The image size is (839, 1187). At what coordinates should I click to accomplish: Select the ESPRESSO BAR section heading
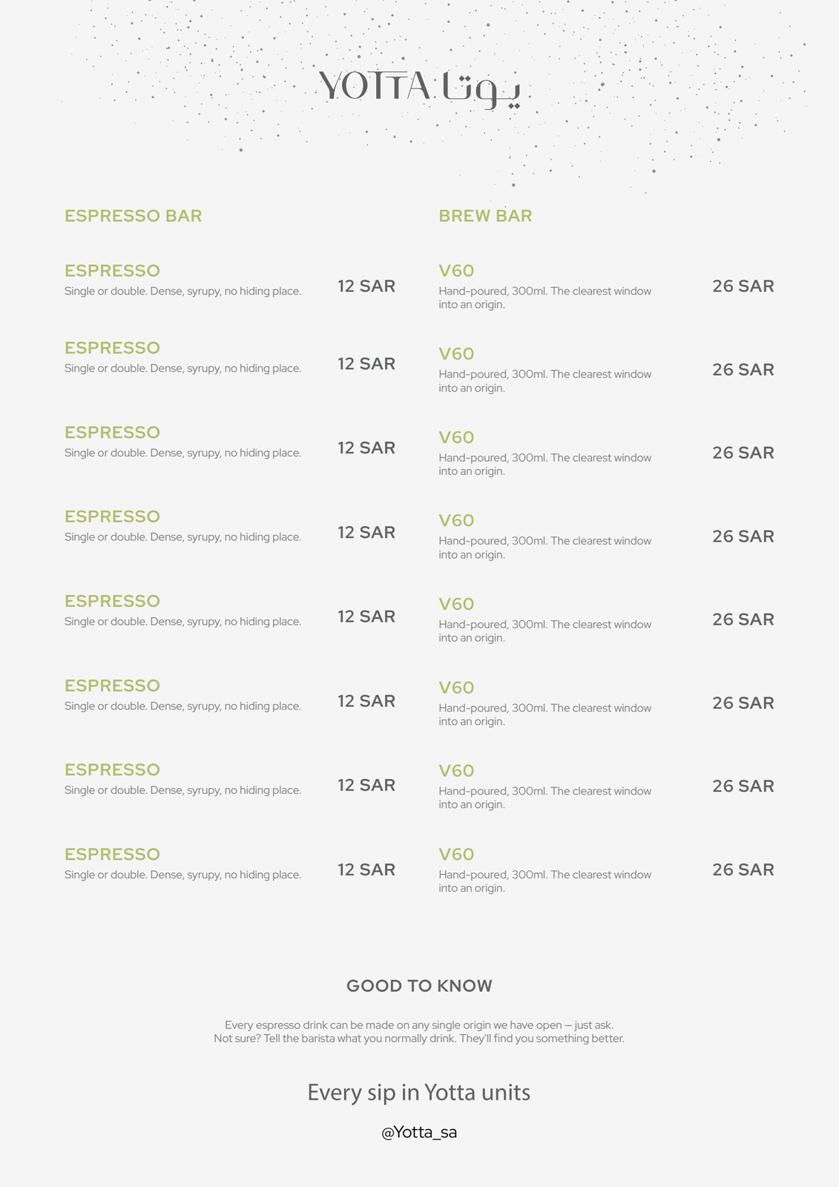[x=133, y=216]
